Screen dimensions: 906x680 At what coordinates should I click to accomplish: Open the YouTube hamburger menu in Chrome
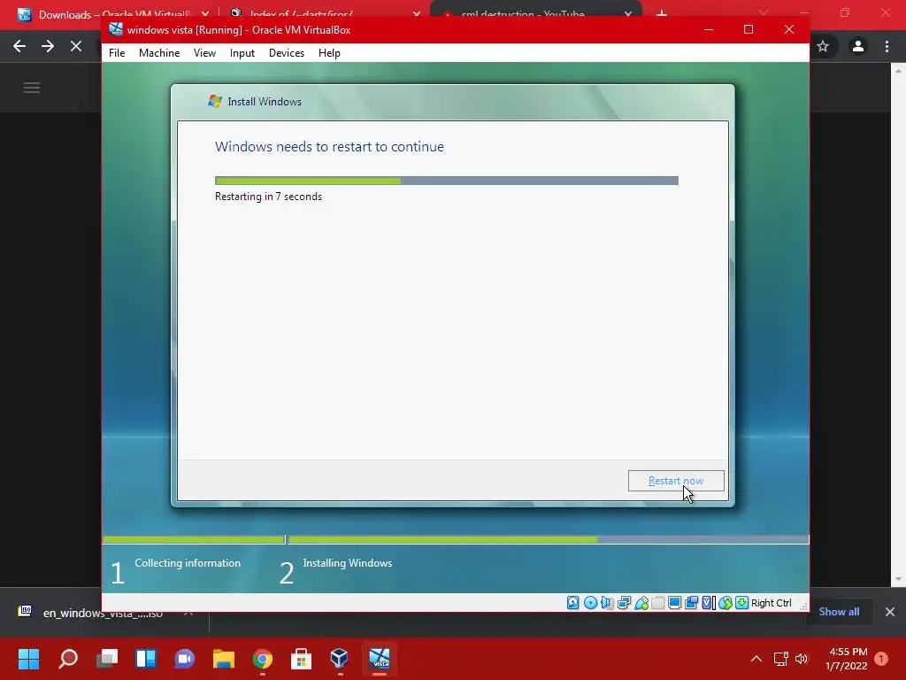(32, 88)
